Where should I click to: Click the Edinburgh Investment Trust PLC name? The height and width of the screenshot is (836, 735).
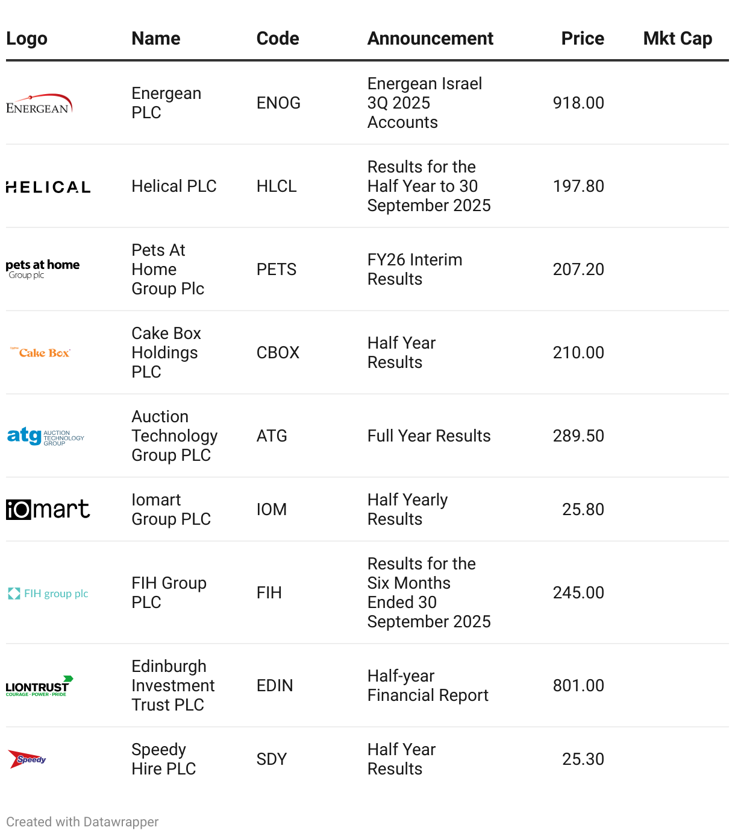(173, 686)
